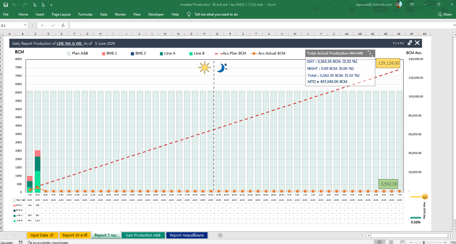The image size is (456, 244).
Task: Open Customize Quick Access Toolbar dropdown
Action: pyautogui.click(x=51, y=5)
